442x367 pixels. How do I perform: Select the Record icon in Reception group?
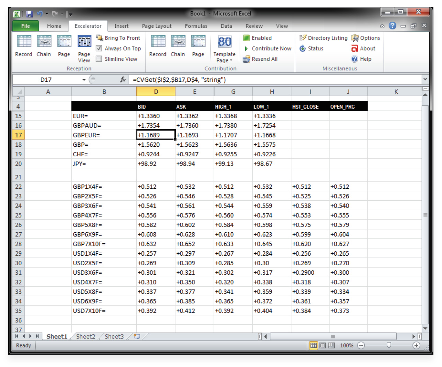23,47
